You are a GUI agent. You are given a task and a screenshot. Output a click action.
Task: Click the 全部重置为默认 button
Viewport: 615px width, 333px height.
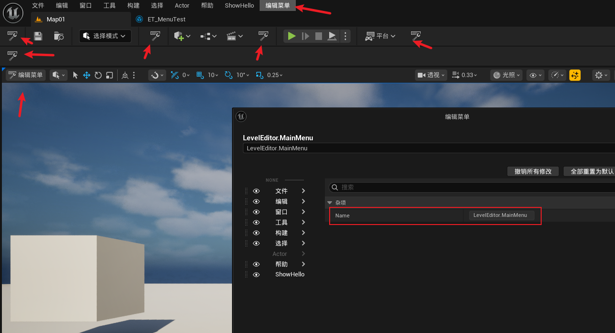pyautogui.click(x=590, y=171)
